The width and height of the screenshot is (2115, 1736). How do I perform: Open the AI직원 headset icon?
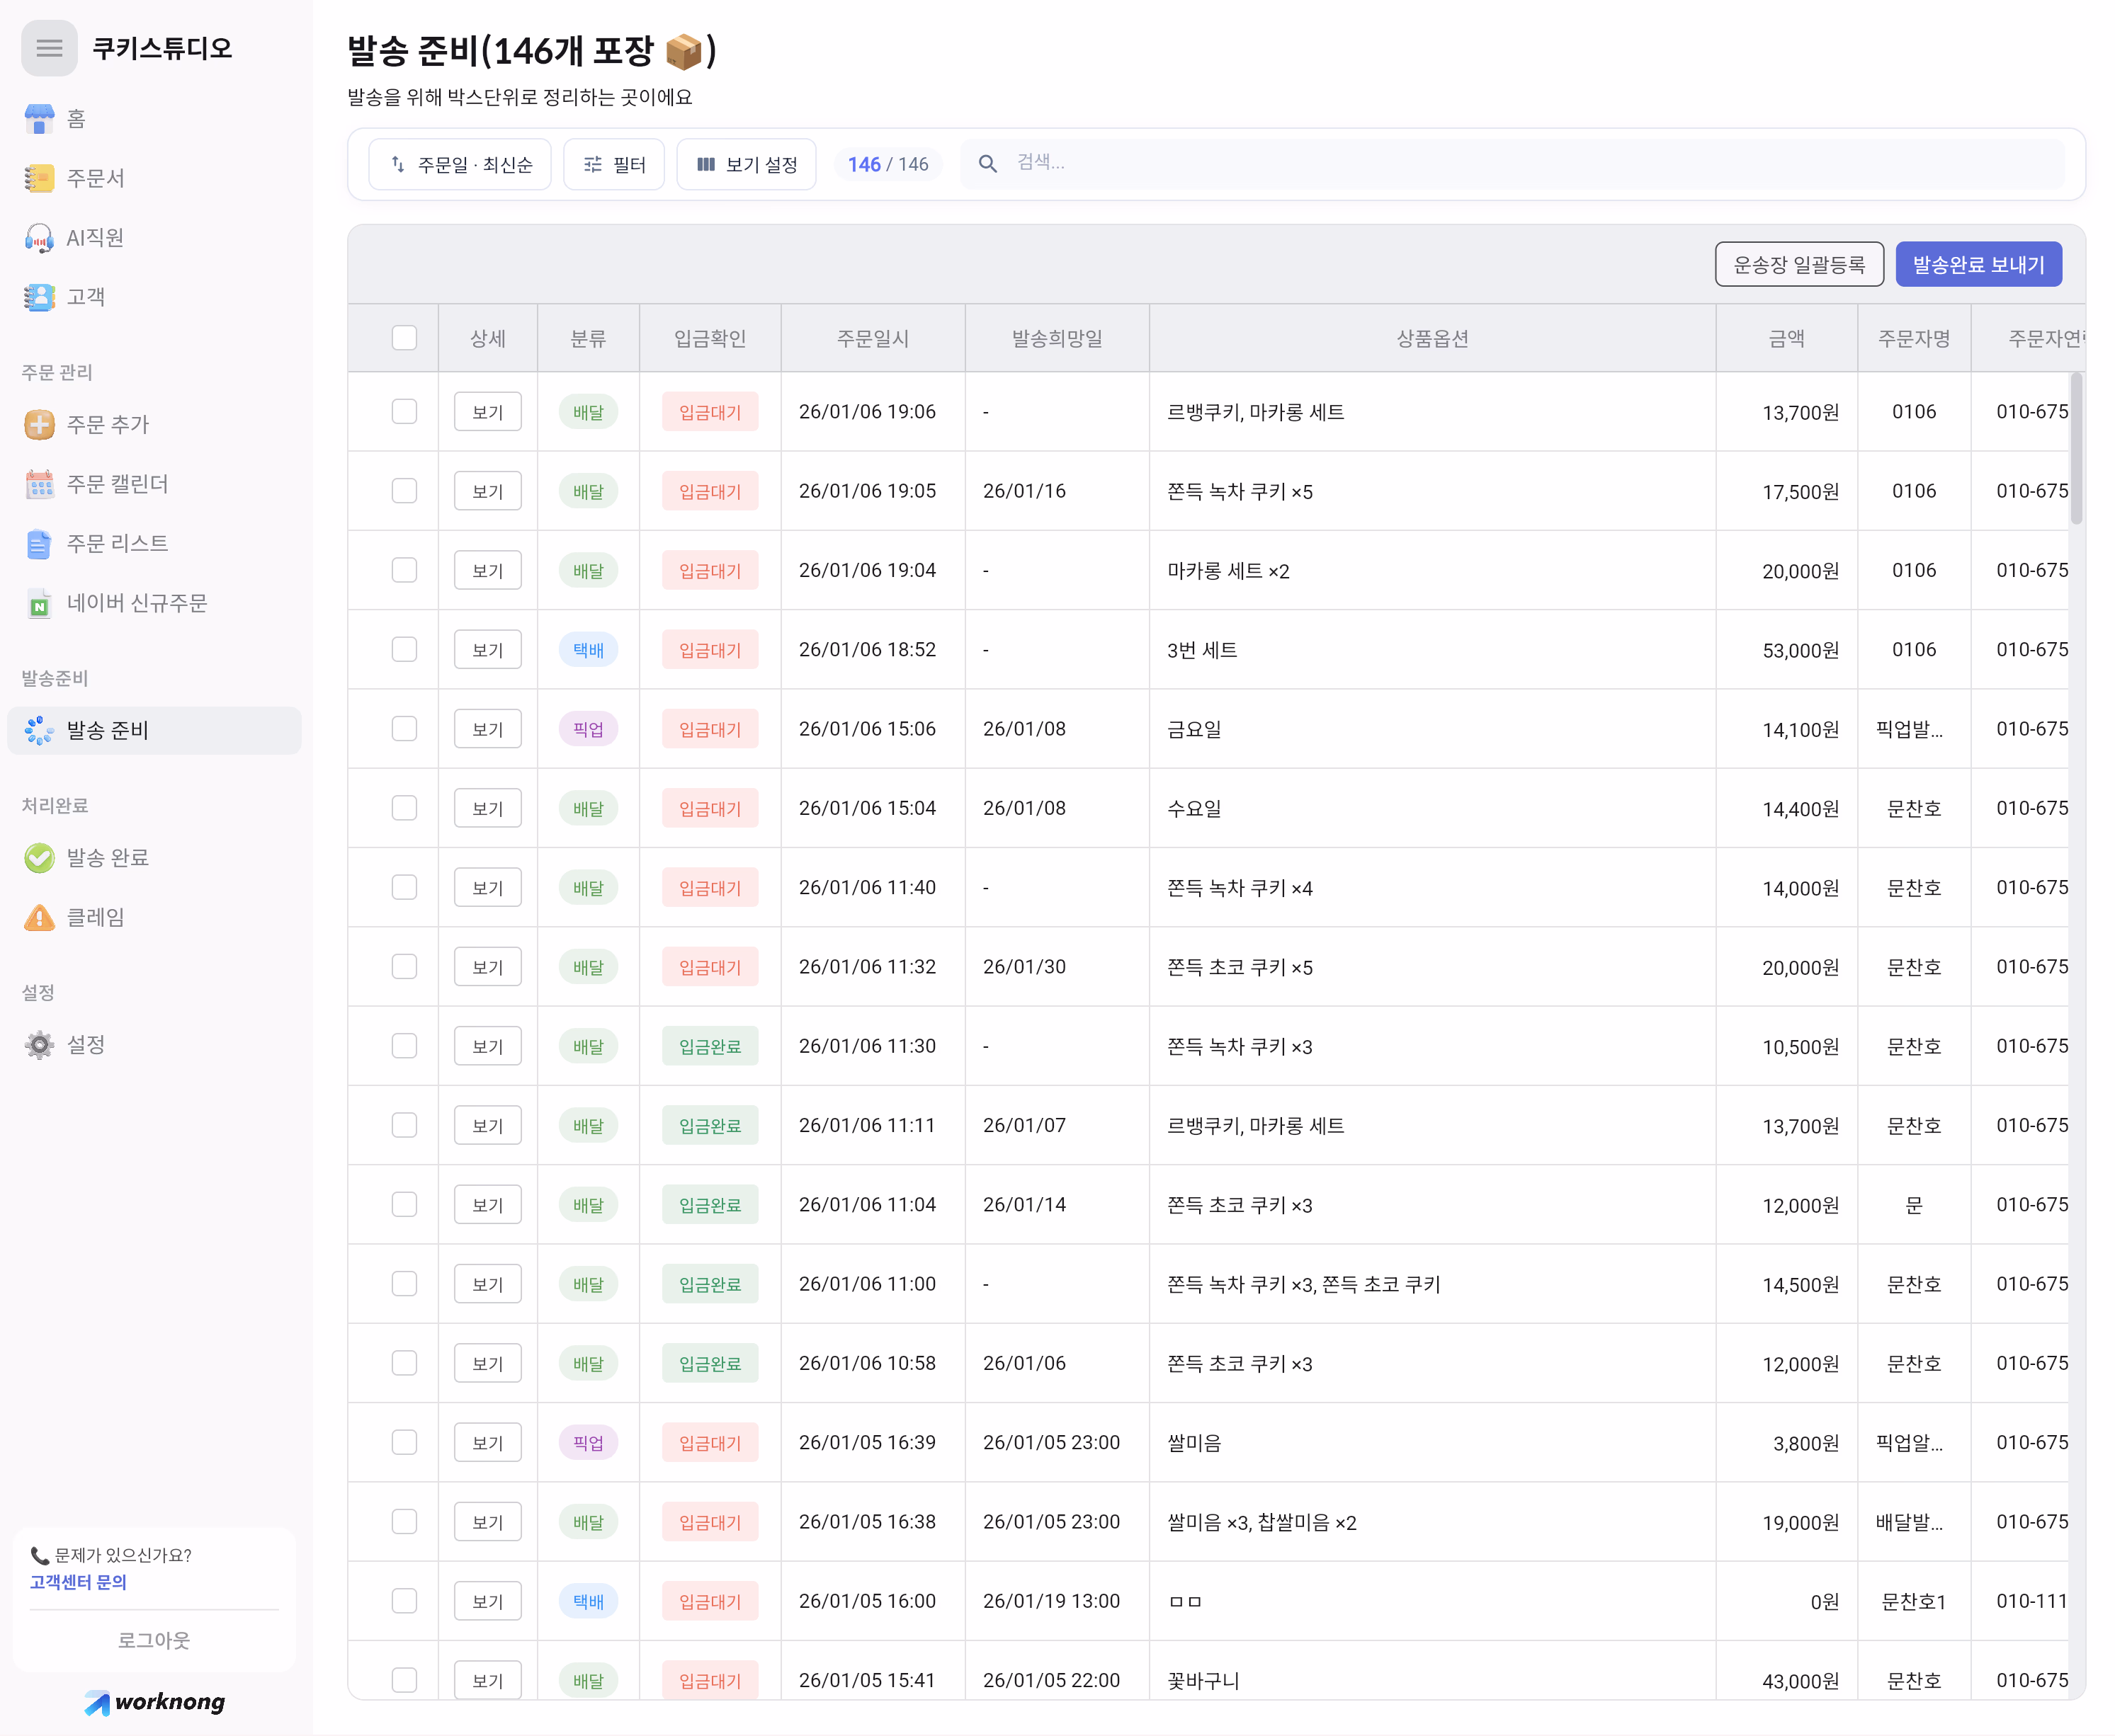tap(39, 238)
